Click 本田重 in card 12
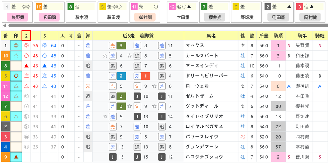The height and width of the screenshot is (163, 328). (x=183, y=18)
